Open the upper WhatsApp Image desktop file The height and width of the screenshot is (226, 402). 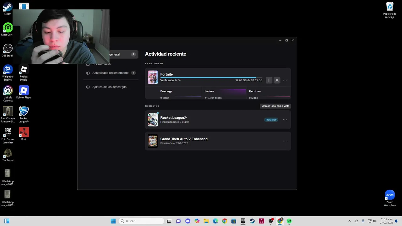(8, 177)
